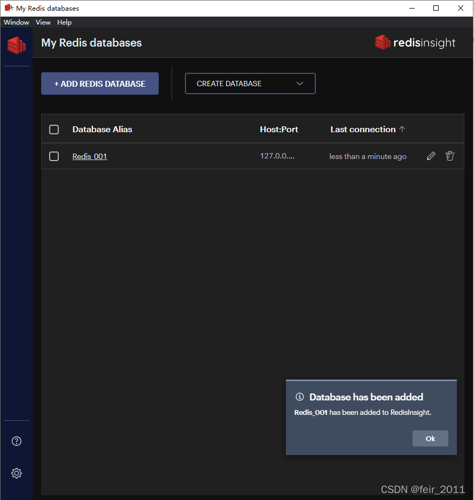Toggle sort arrow beside Last connection

point(402,129)
